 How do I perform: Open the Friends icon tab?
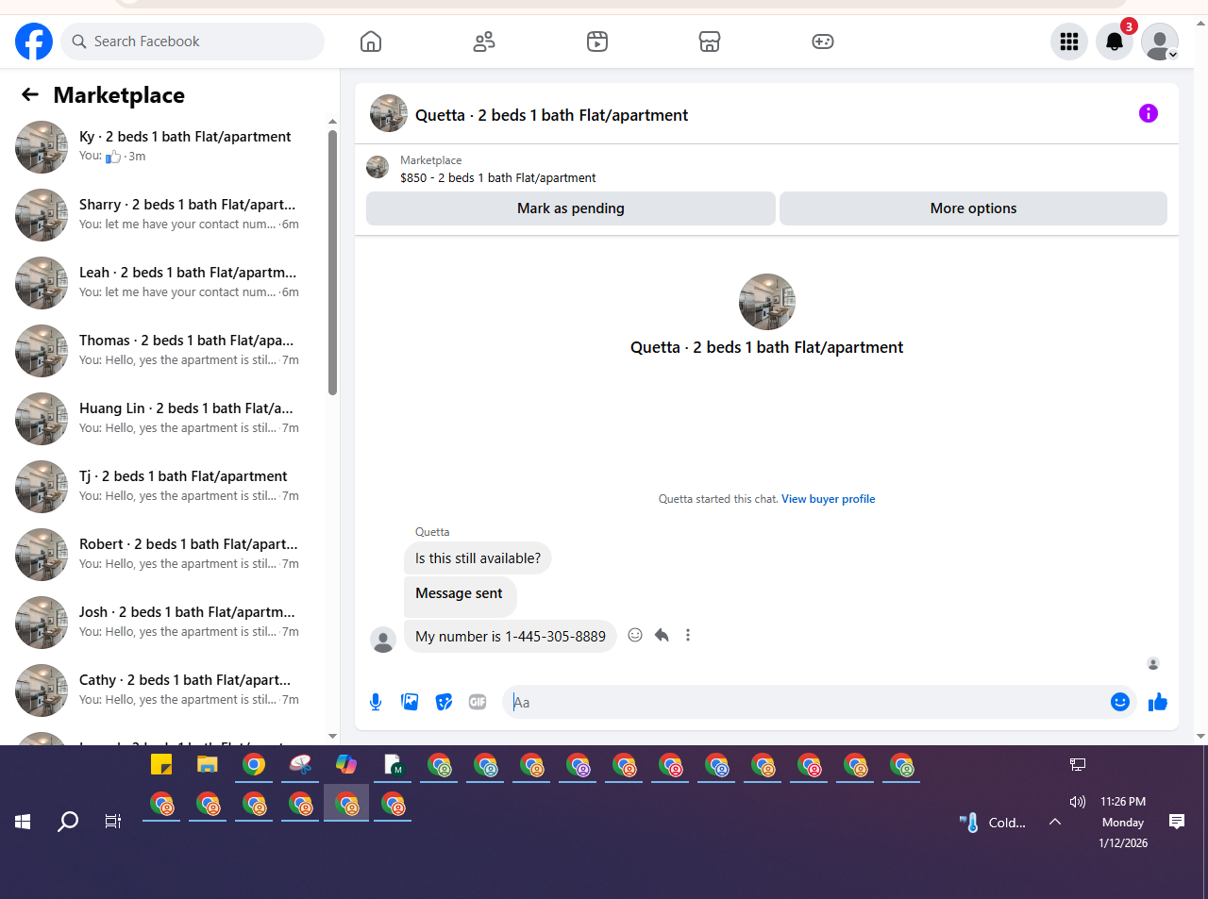484,42
